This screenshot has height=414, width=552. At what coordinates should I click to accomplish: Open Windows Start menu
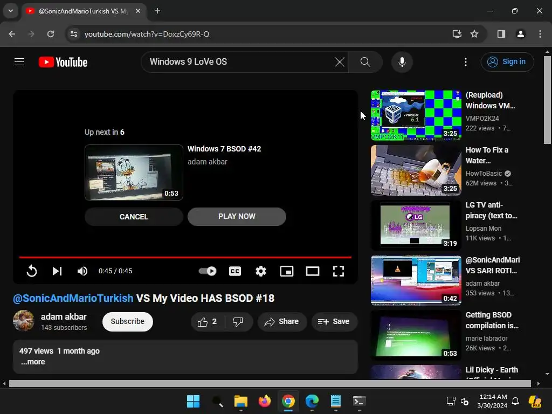coord(193,401)
